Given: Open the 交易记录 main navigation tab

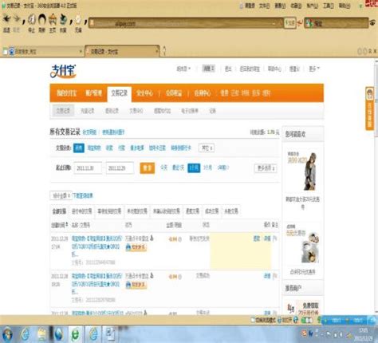Looking at the screenshot, I should 119,93.
